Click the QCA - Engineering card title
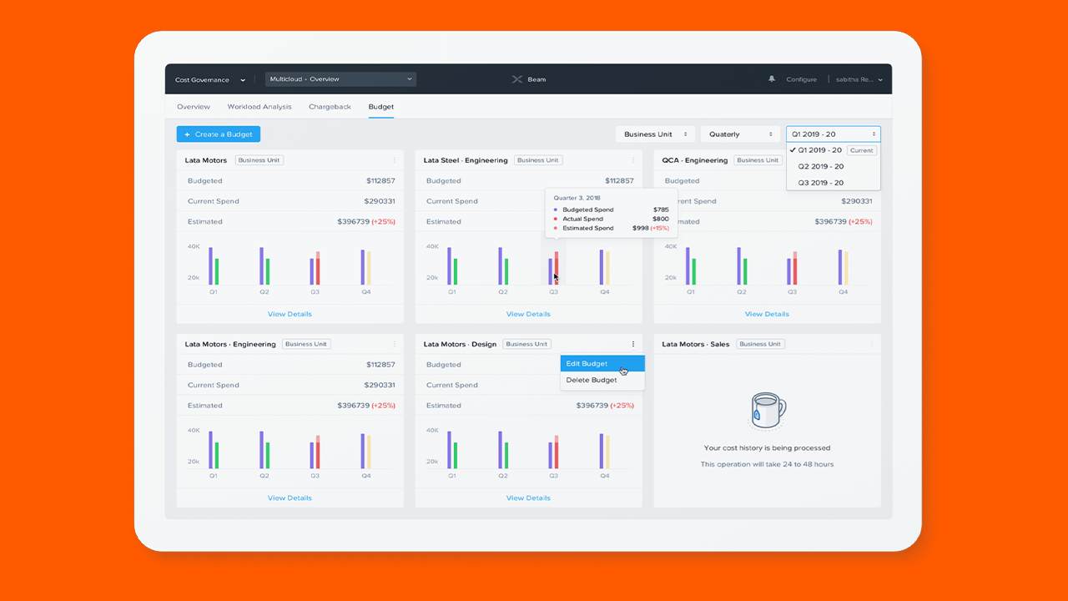Image resolution: width=1068 pixels, height=601 pixels. (x=695, y=160)
